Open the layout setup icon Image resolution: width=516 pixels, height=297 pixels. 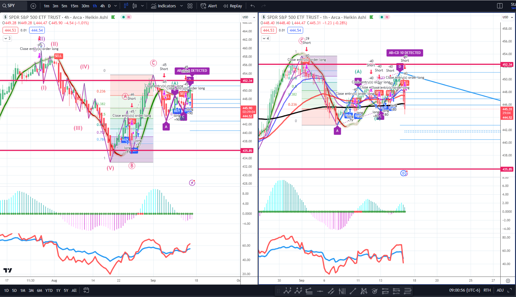point(500,6)
